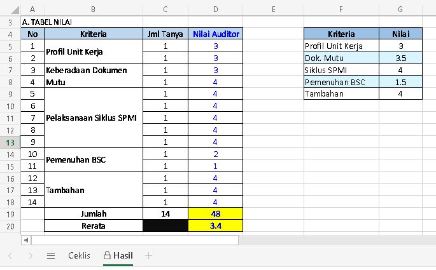Viewport: 436px width, 270px height.
Task: Click the black cell beside Rerata
Action: click(x=166, y=226)
